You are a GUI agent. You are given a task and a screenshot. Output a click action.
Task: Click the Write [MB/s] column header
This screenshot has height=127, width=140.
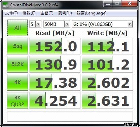tap(107, 33)
